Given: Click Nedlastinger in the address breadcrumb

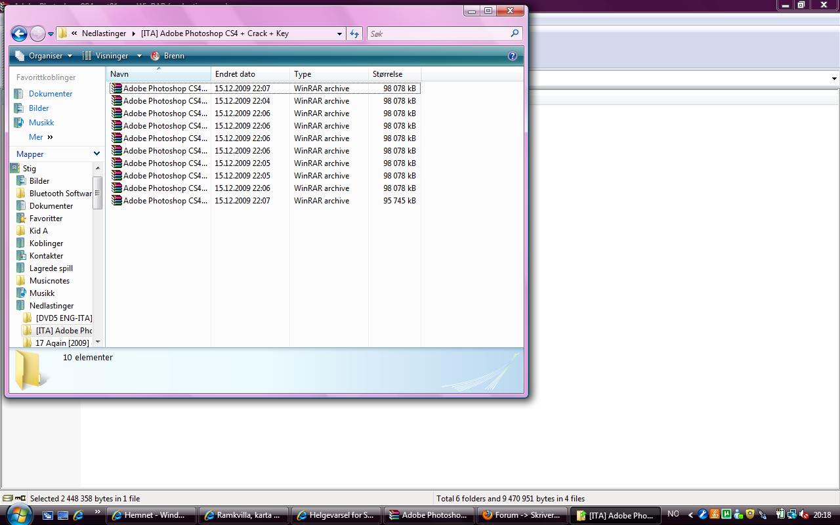Looking at the screenshot, I should click(104, 33).
